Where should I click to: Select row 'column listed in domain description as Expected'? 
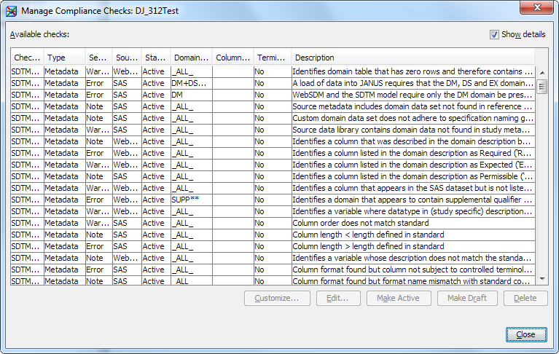click(273, 165)
